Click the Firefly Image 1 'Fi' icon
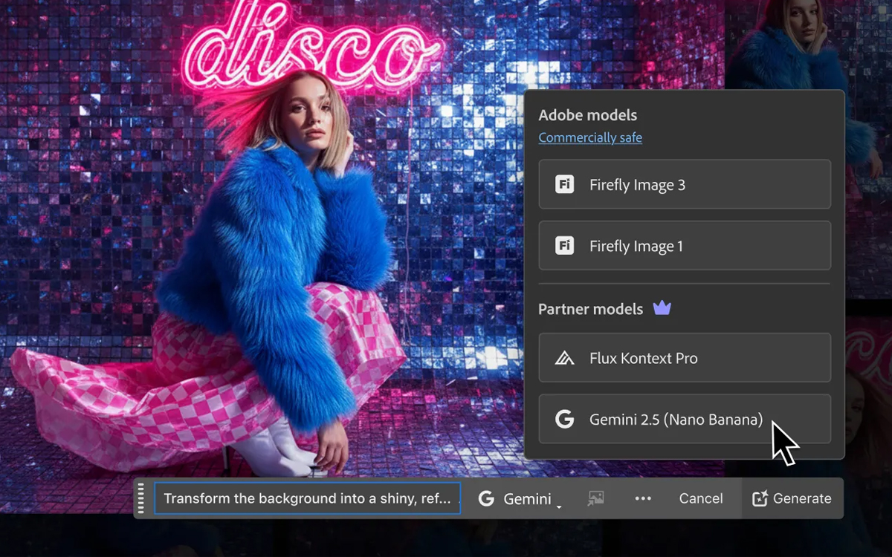Viewport: 892px width, 557px height. click(564, 245)
